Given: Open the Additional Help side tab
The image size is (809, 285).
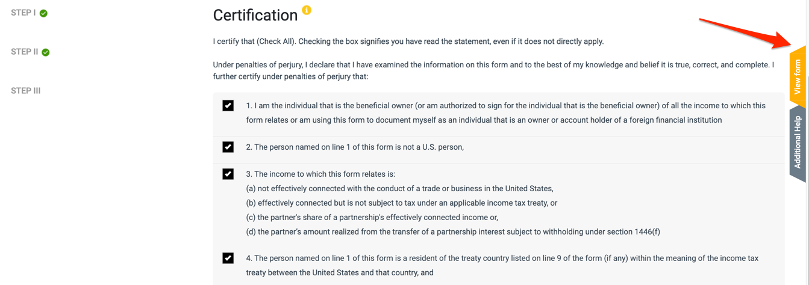Looking at the screenshot, I should [797, 142].
